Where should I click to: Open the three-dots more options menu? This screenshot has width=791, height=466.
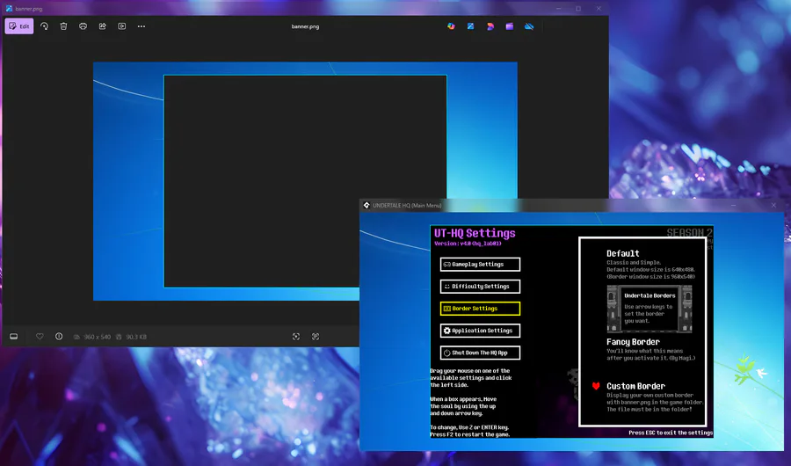coord(142,26)
